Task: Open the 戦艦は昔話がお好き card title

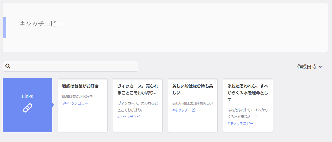Action: 80,86
